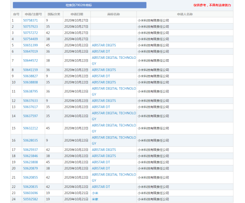Select class 45 in row 5
This screenshot has height=203, width=245.
click(x=48, y=45)
